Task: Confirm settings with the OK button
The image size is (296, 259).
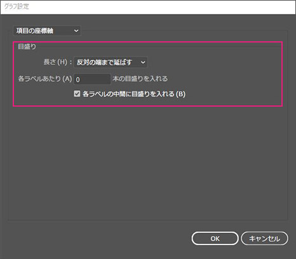Action: click(215, 239)
